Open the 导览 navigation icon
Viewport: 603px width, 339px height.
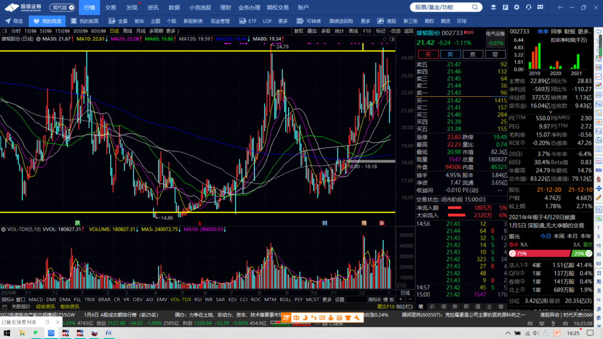tap(8, 21)
